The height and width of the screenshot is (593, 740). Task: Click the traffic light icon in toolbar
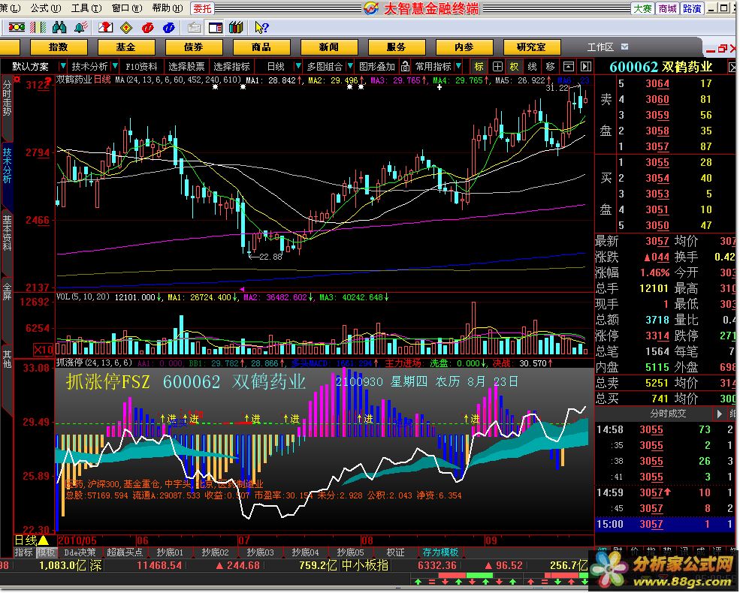[x=17, y=28]
